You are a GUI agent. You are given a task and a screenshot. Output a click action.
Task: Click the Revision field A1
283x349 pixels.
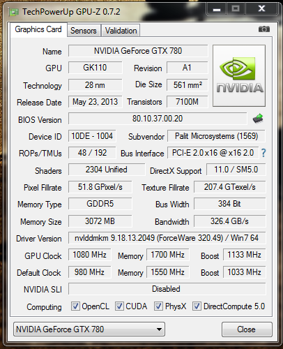(x=187, y=68)
